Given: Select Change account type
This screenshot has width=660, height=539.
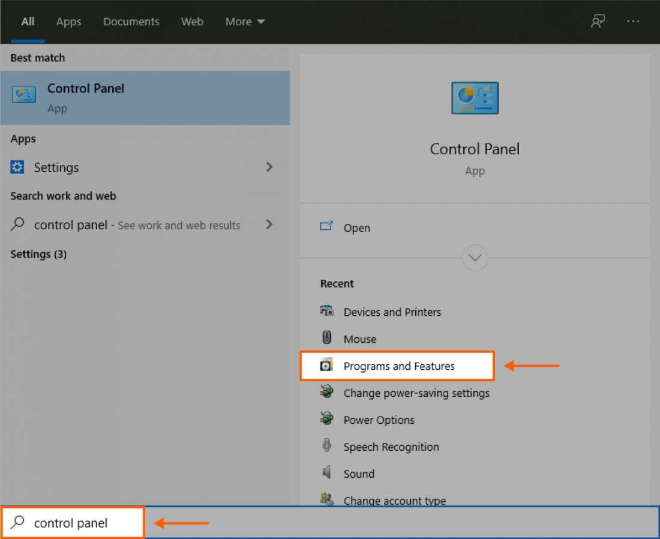Looking at the screenshot, I should click(x=394, y=501).
